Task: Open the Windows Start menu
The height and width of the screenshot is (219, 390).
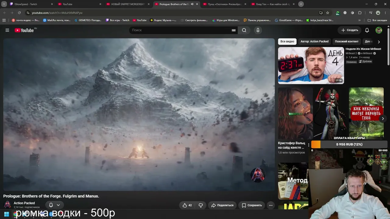Action: tap(6, 214)
